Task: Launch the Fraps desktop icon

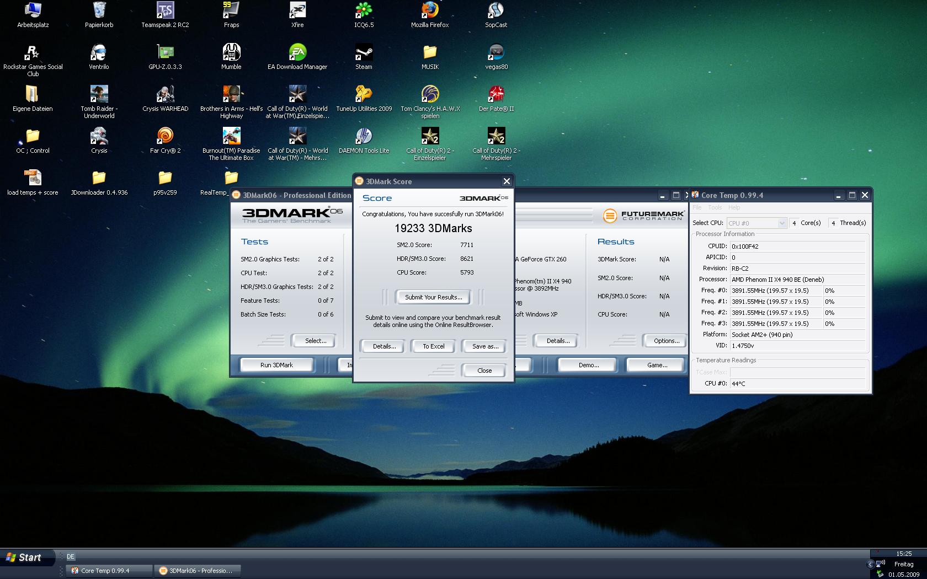Action: (231, 14)
